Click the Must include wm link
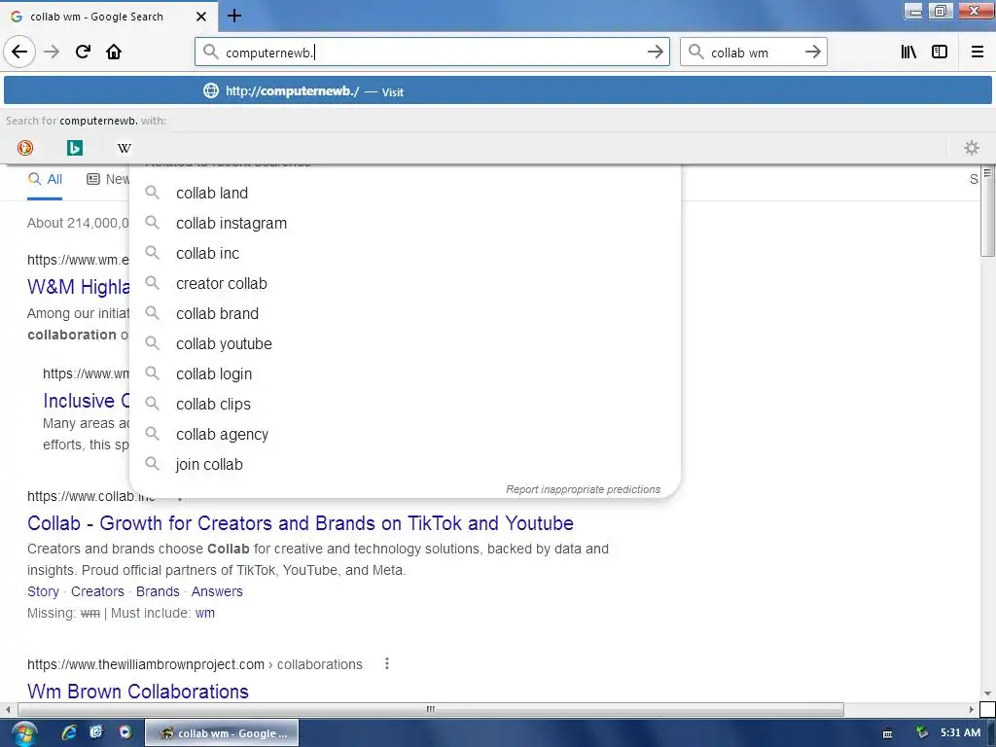 (204, 613)
